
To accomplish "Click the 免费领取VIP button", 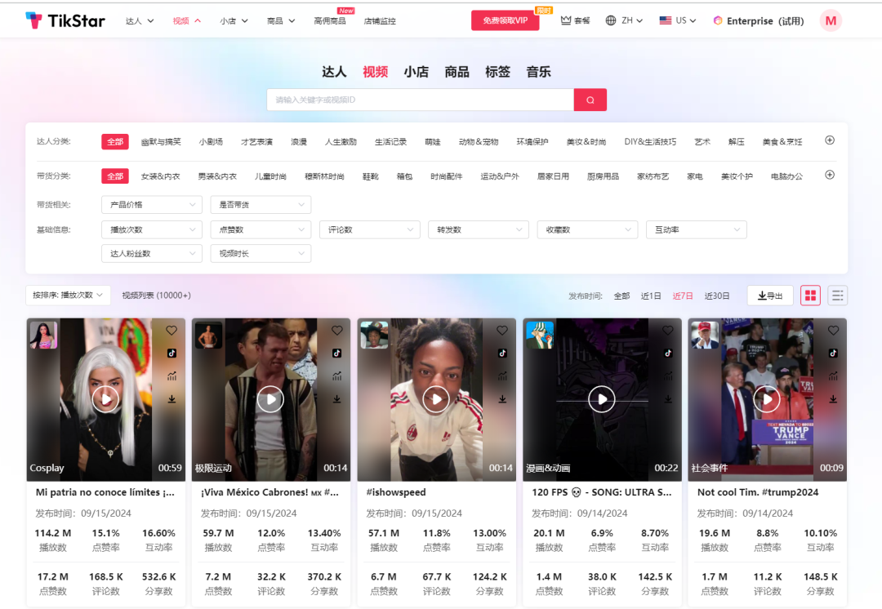I will (x=506, y=20).
